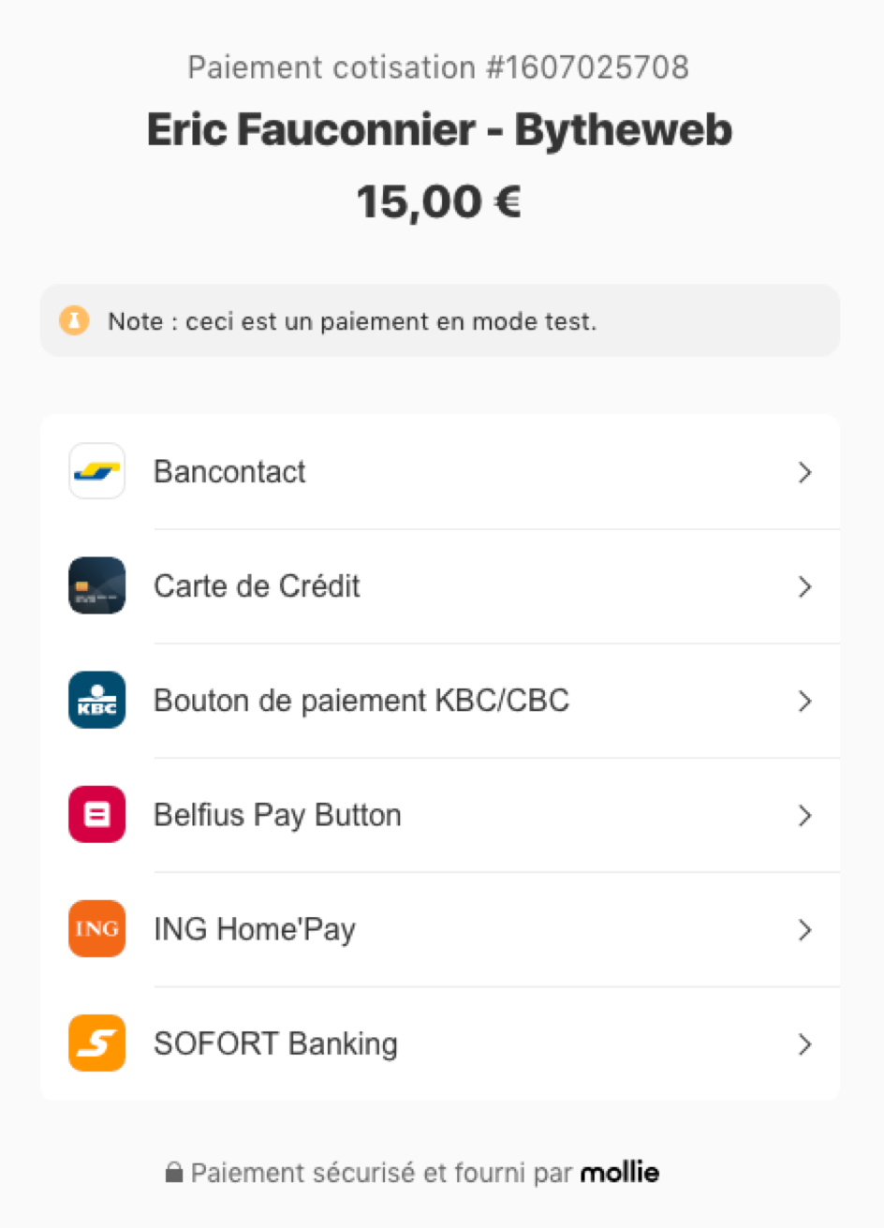Pay with Belfius Pay Button
This screenshot has width=884, height=1228.
(x=277, y=814)
